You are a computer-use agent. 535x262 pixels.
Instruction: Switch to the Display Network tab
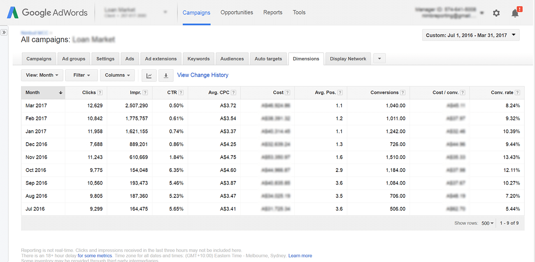tap(348, 59)
